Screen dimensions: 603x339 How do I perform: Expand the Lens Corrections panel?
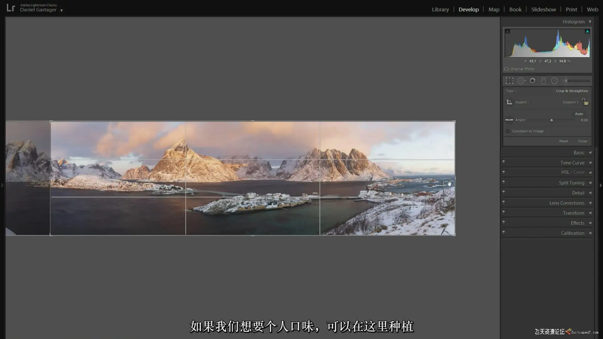click(x=567, y=203)
